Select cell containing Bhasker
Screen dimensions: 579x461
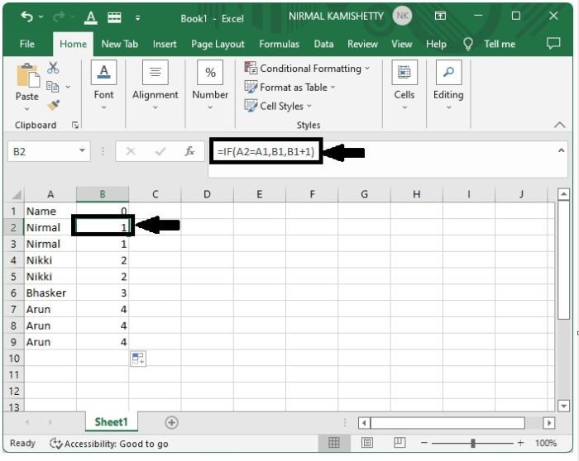[50, 293]
